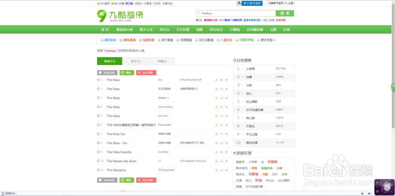Open the 经典老歌 category
Screen dimensions: 395x196
(149, 40)
